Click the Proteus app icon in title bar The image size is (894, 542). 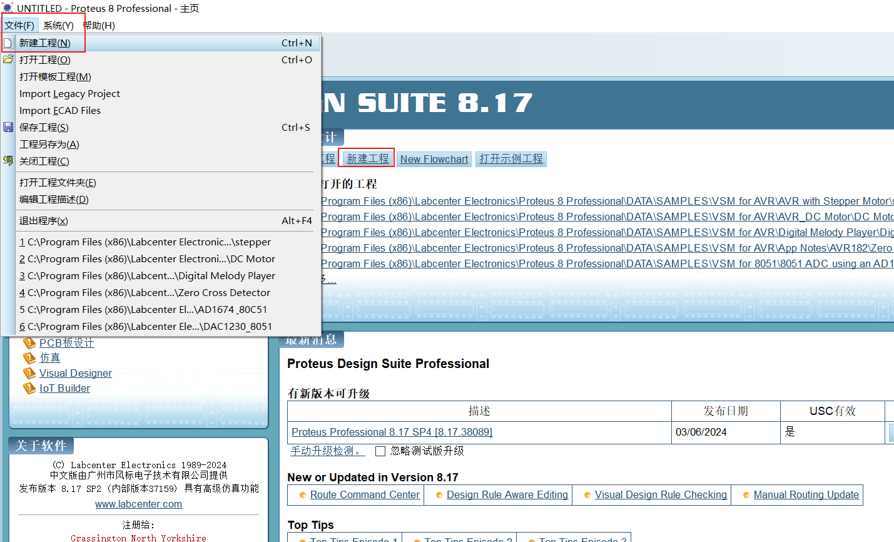tap(7, 8)
